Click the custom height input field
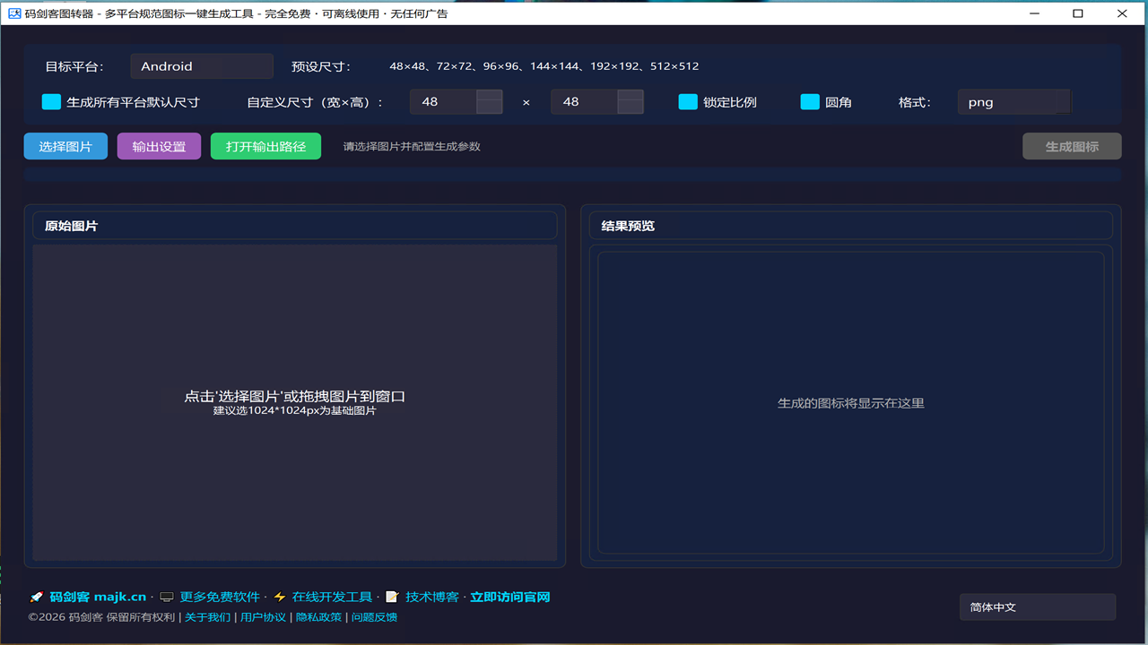 point(585,102)
